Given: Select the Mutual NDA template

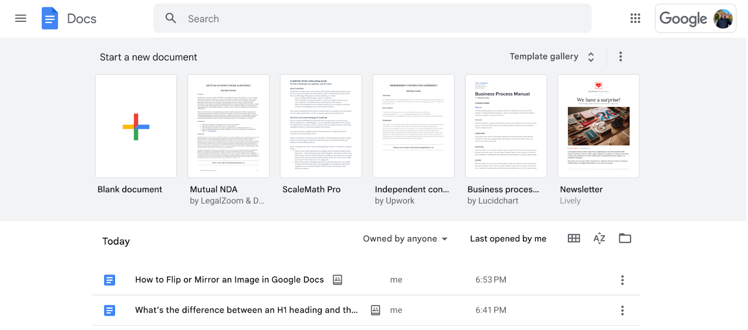Looking at the screenshot, I should coord(229,126).
